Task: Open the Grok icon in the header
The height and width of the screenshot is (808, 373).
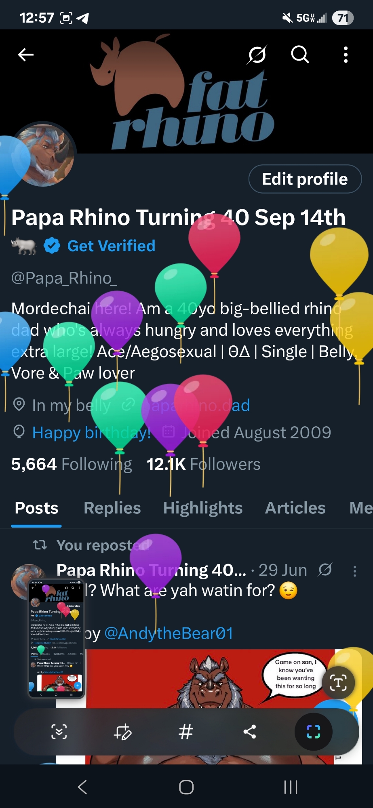Action: 257,55
